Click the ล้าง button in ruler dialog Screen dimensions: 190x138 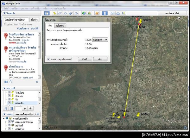click(x=100, y=59)
